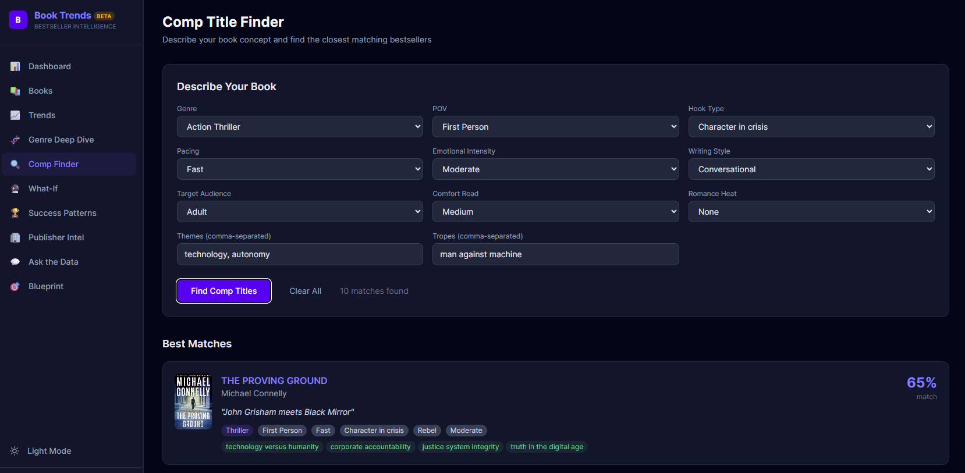The height and width of the screenshot is (473, 965).
Task: Click The Proving Ground book cover thumbnail
Action: pyautogui.click(x=193, y=401)
